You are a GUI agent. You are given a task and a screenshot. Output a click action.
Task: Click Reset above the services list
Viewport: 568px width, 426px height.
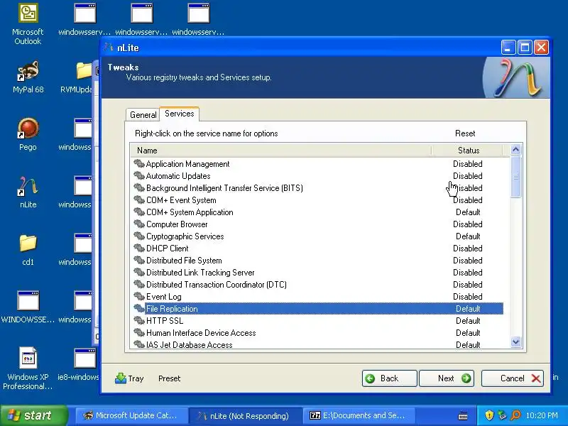465,133
